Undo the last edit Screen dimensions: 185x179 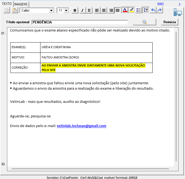coord(153,10)
